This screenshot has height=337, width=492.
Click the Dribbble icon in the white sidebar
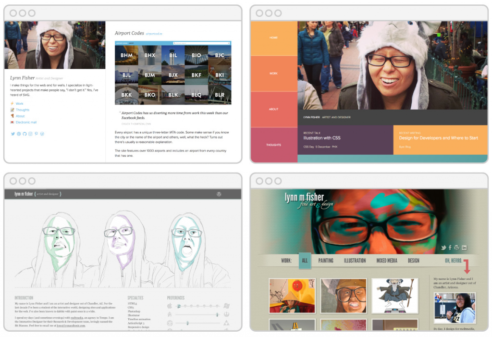(x=19, y=134)
